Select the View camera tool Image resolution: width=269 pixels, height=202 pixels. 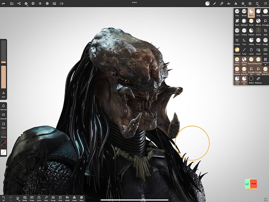(x=265, y=51)
